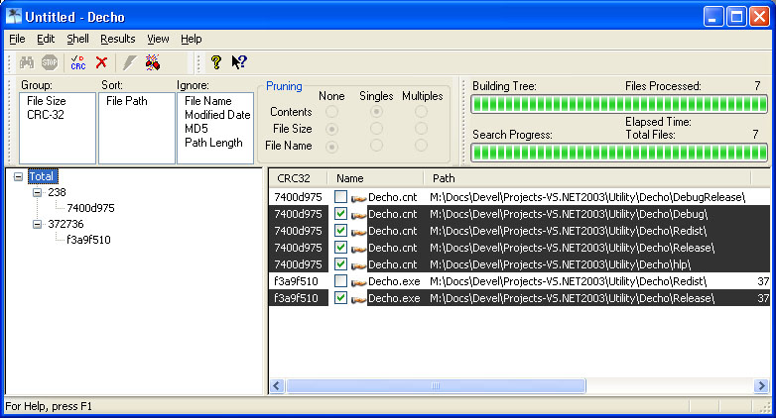Select Path Length in Ignore list
The height and width of the screenshot is (418, 776).
pyautogui.click(x=213, y=143)
